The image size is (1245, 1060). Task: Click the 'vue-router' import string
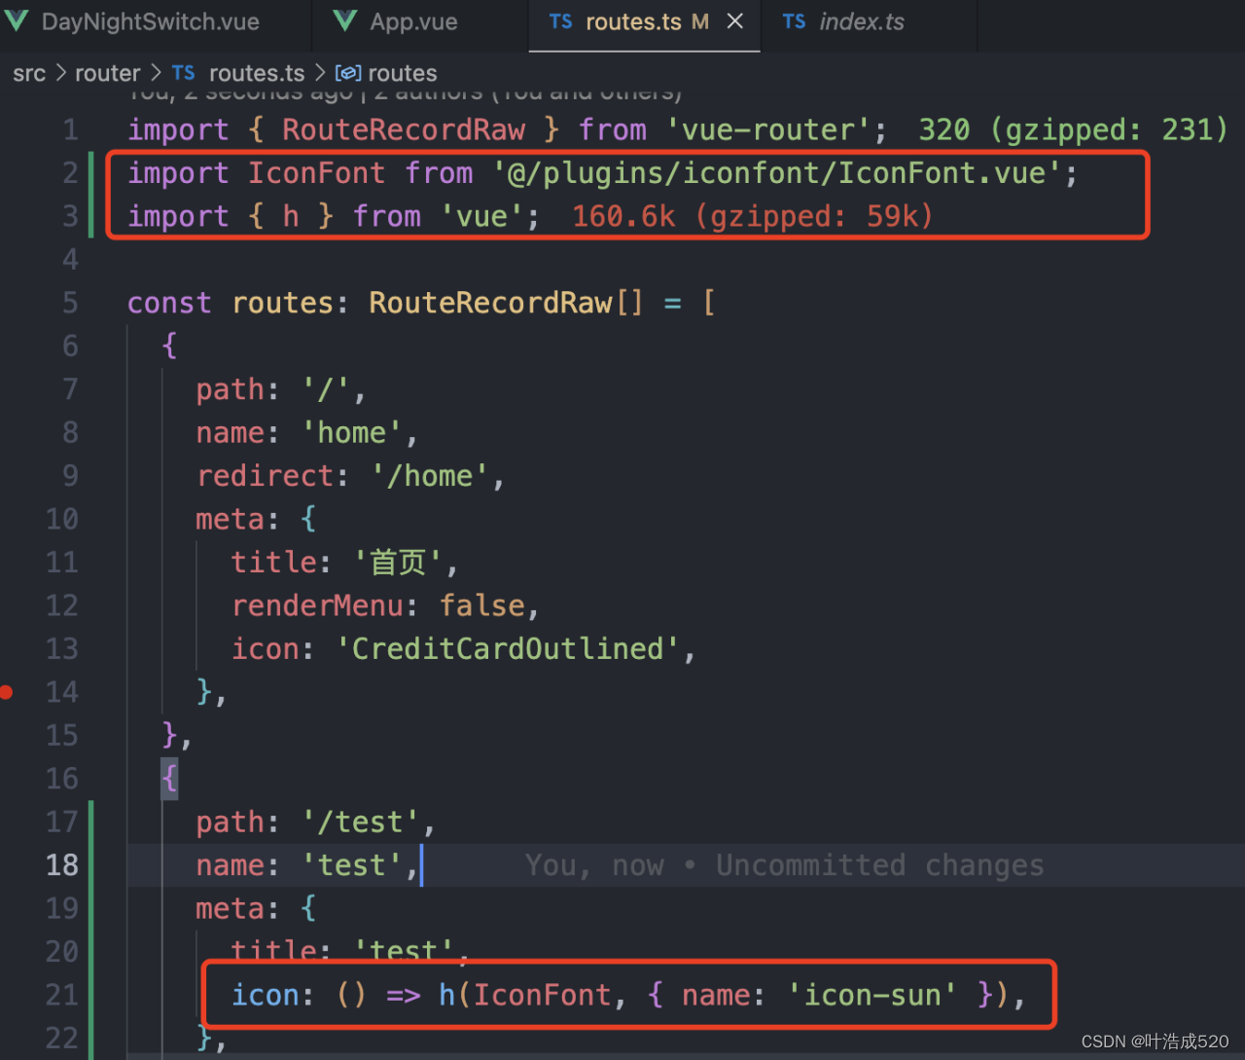(767, 129)
